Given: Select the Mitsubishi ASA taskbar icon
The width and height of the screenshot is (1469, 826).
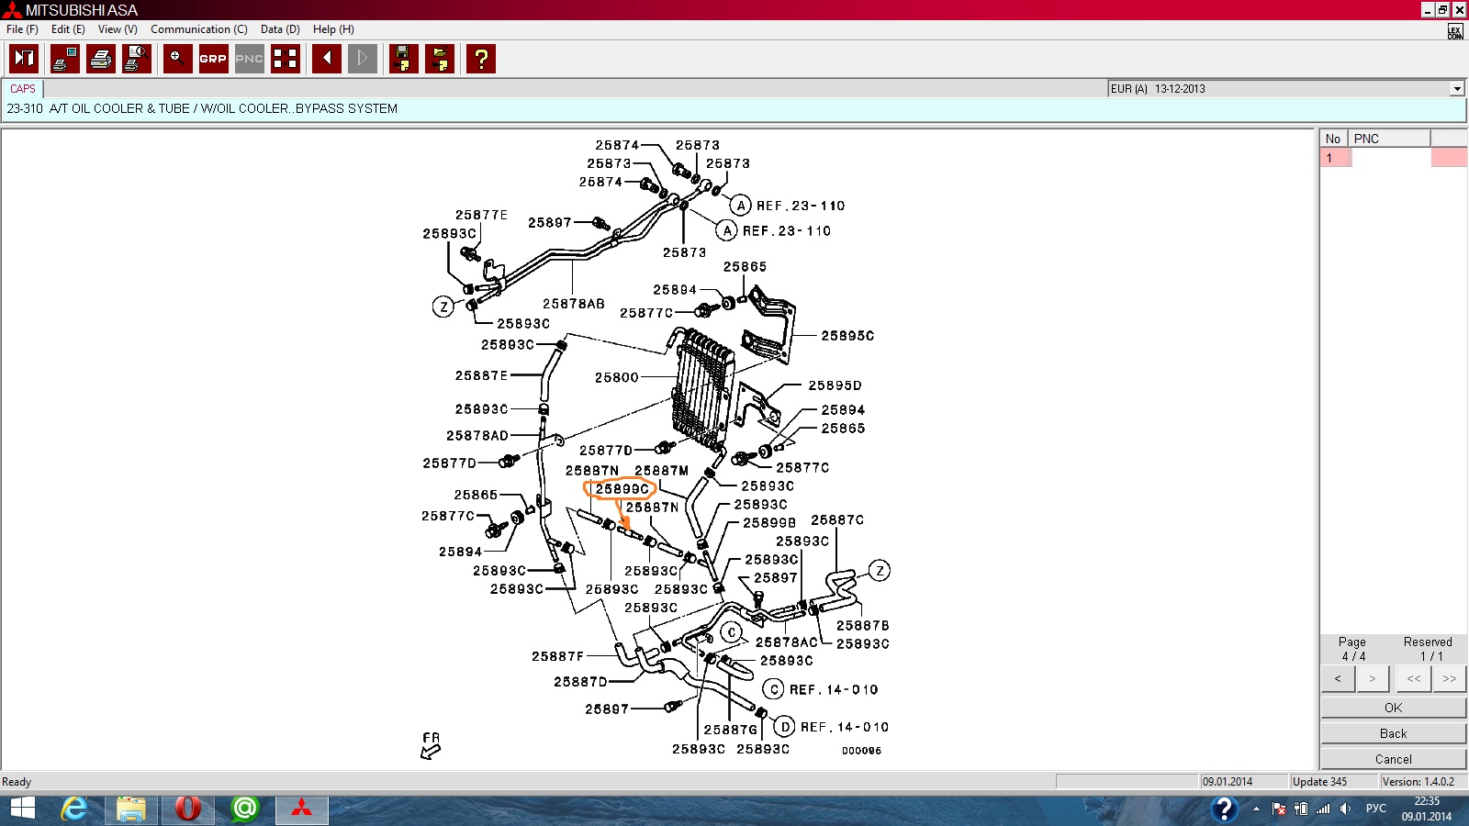Looking at the screenshot, I should 301,809.
